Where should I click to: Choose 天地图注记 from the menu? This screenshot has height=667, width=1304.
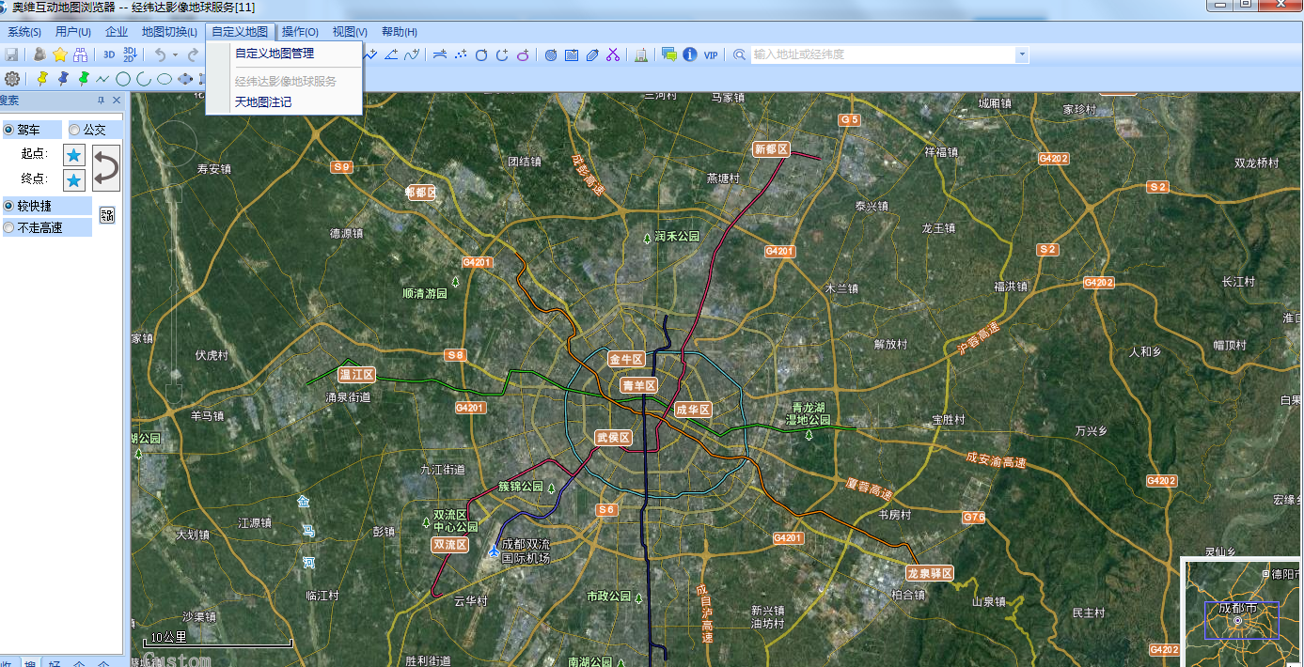[263, 101]
